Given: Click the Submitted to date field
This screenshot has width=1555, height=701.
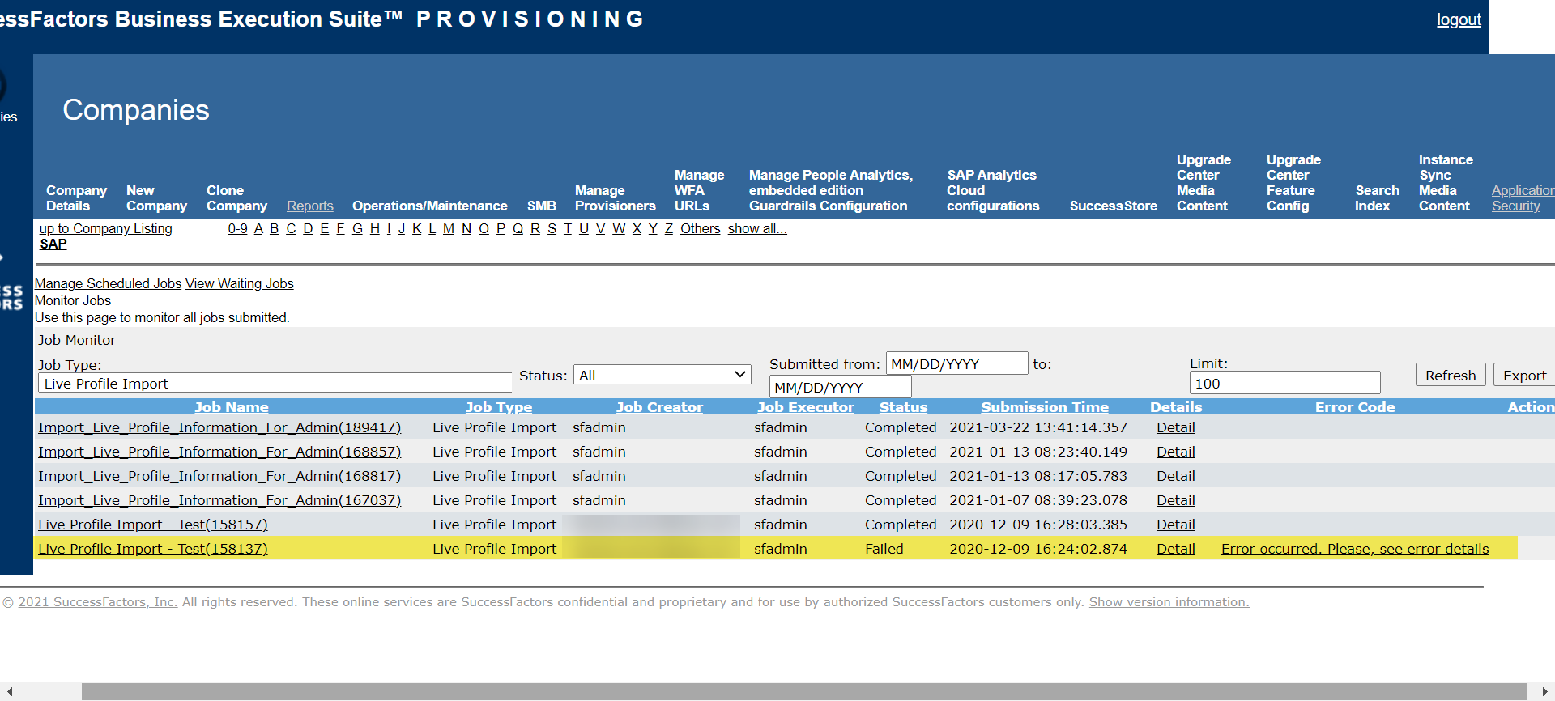Looking at the screenshot, I should click(x=840, y=387).
